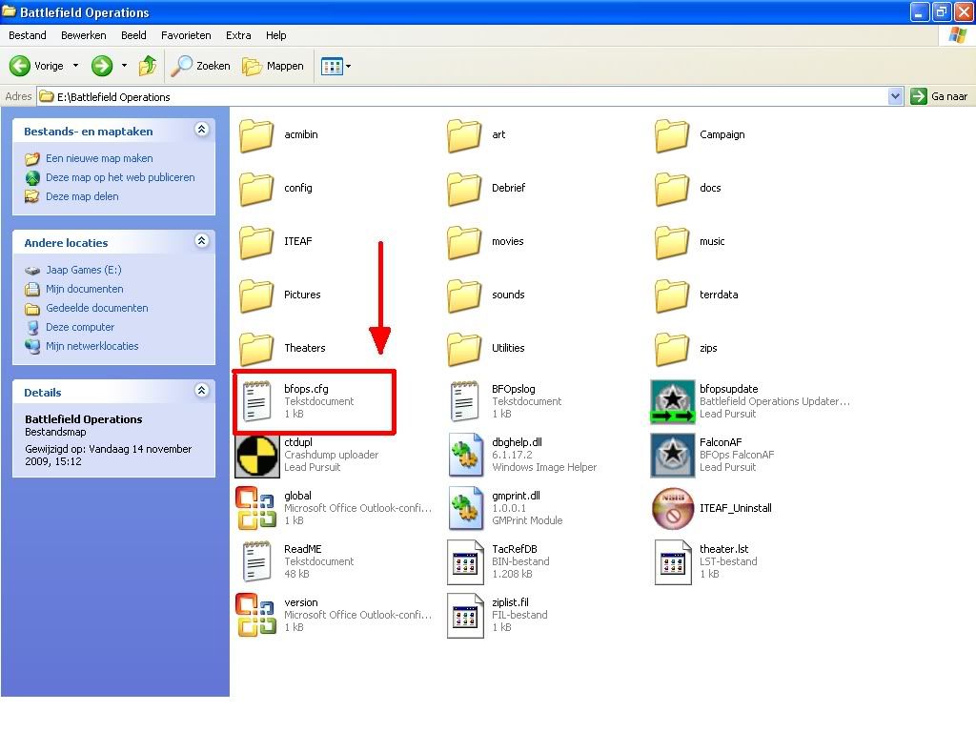Screen dimensions: 976x732
Task: Select the TacRefDB BIN file icon
Action: click(465, 562)
